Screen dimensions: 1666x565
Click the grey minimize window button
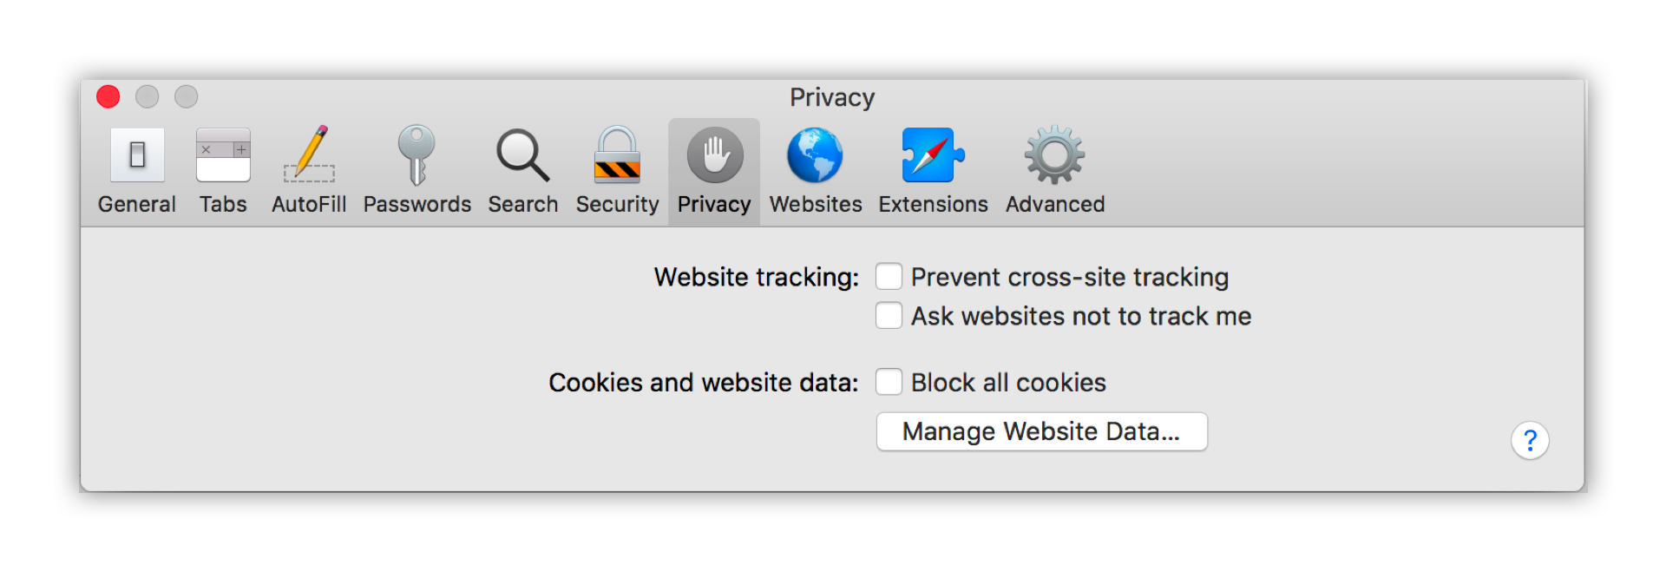coord(148,96)
